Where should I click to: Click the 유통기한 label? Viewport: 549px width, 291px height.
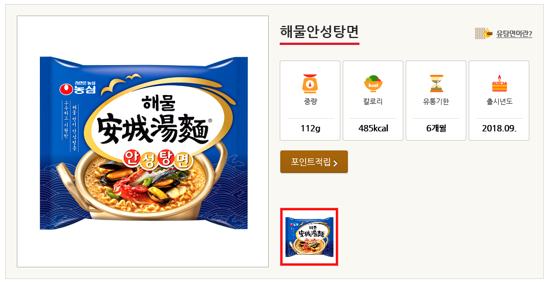pyautogui.click(x=436, y=102)
